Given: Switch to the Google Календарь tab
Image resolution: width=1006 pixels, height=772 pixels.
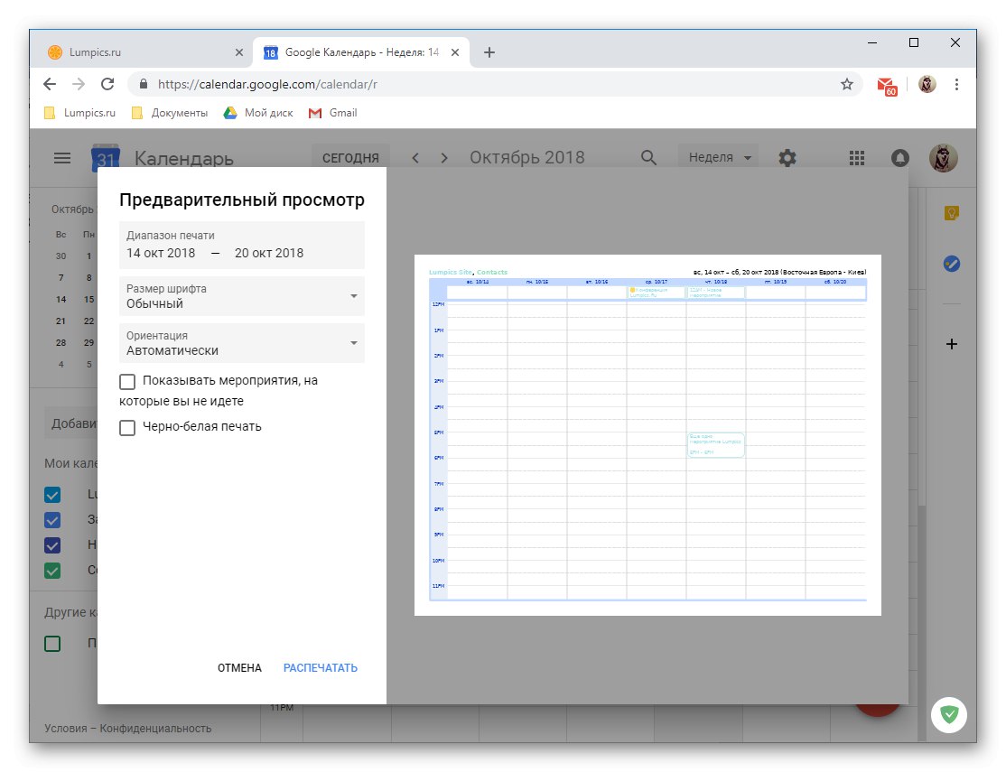Looking at the screenshot, I should point(361,52).
